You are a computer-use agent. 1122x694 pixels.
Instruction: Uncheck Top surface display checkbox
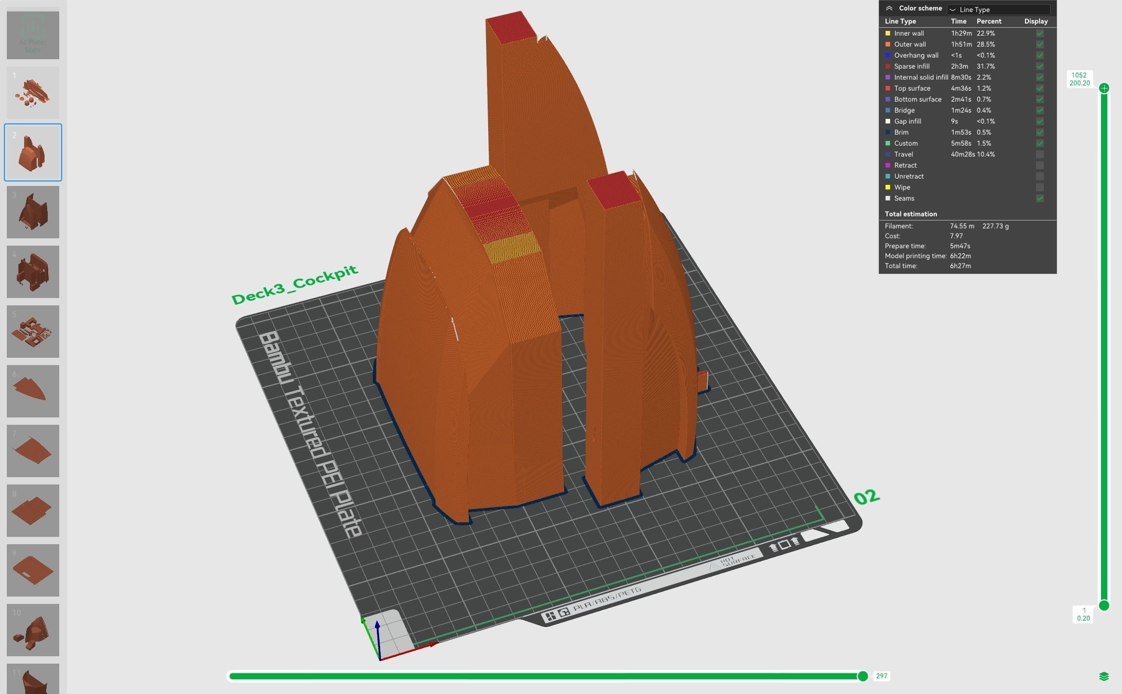pos(1040,89)
